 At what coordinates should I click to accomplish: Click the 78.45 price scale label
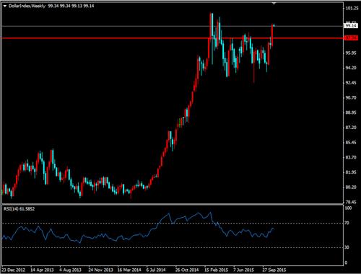click(351, 202)
